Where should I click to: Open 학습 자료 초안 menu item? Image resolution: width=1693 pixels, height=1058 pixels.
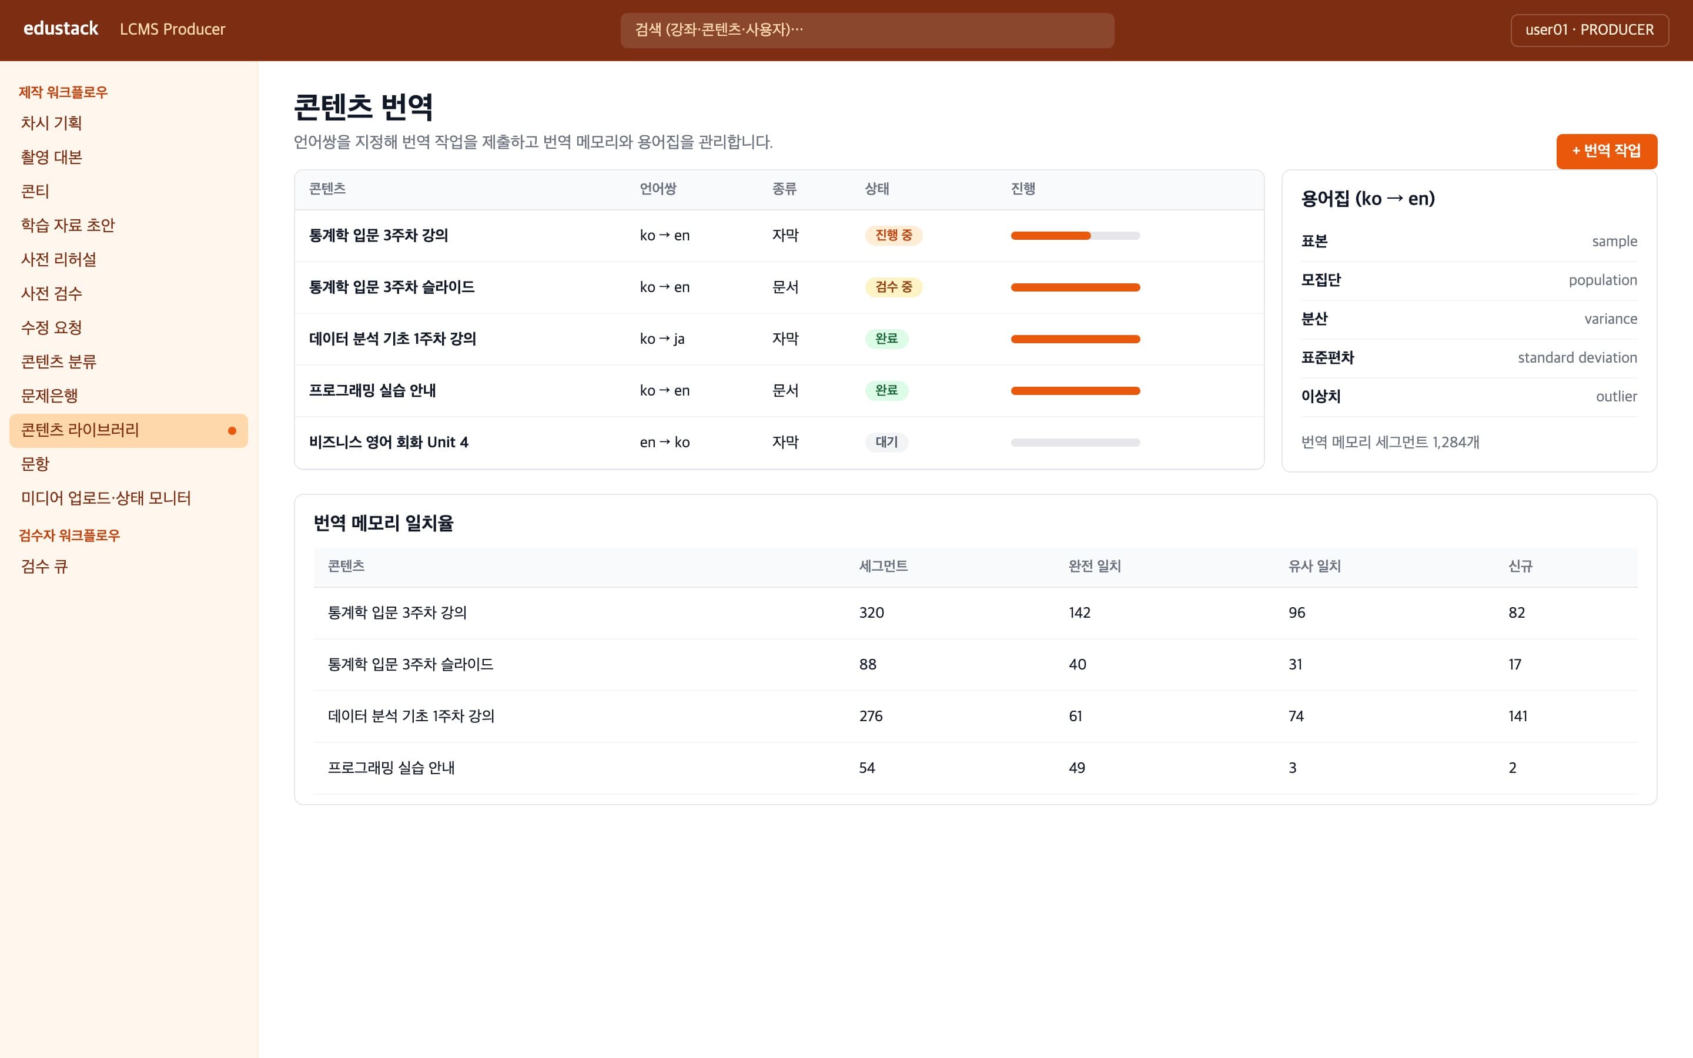pyautogui.click(x=129, y=225)
